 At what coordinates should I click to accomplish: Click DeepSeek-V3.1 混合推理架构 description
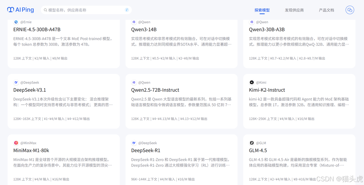pos(63,102)
